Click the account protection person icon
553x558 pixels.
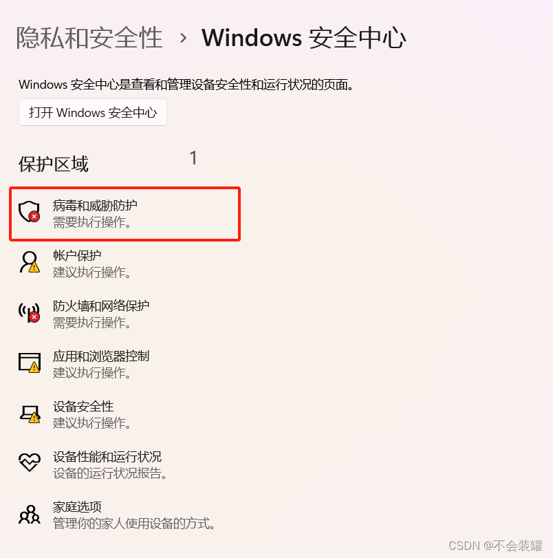tap(30, 262)
